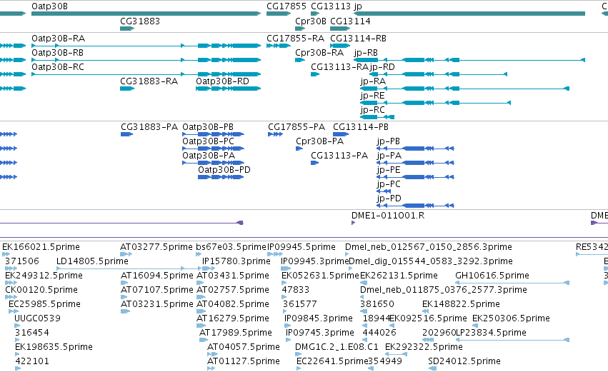Click the IP09845.3prime EST
This screenshot has width=608, height=372.
coord(287,326)
